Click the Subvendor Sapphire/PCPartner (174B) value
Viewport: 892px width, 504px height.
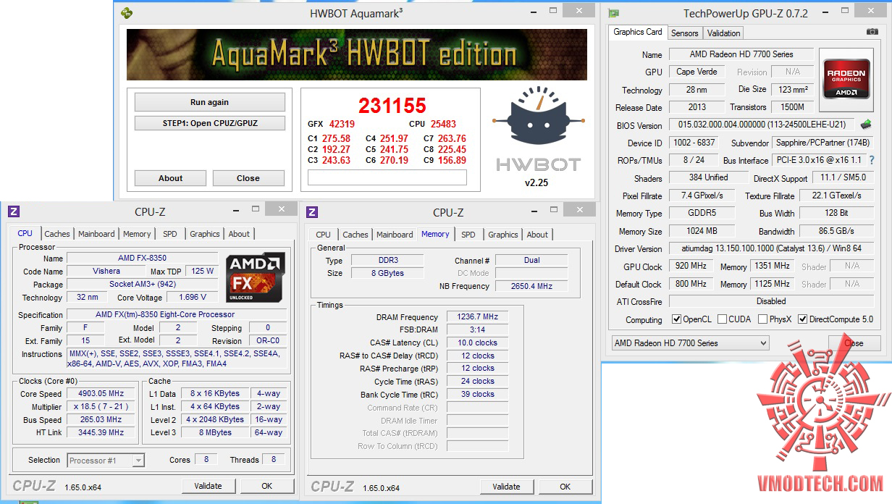[822, 143]
